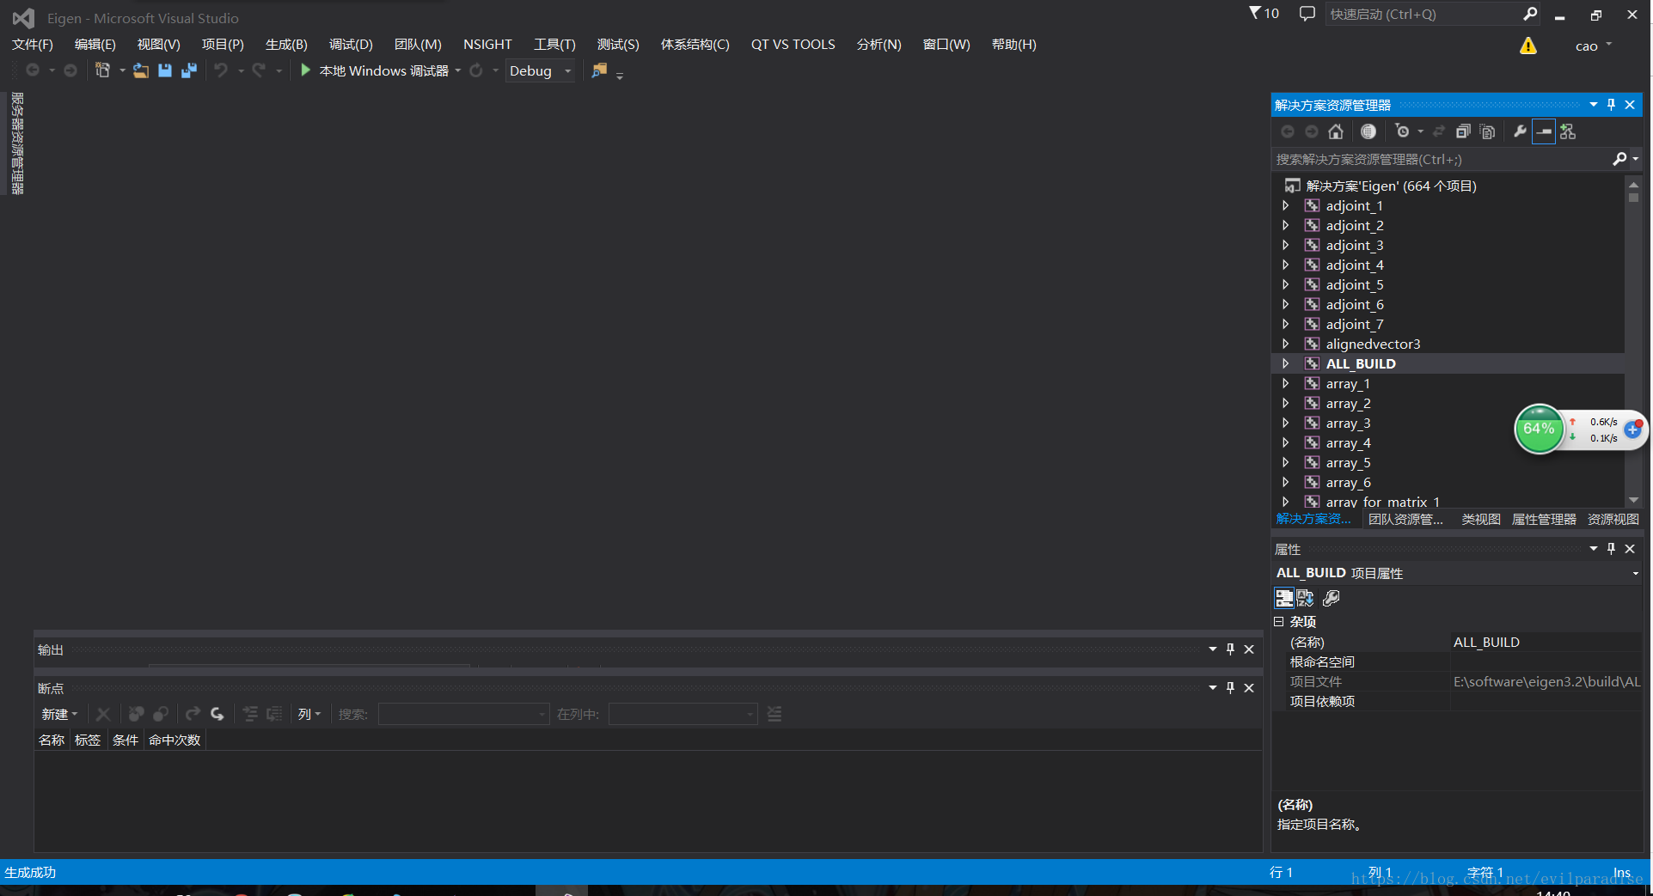Click the 名称 column header in Breakpoints

tap(52, 740)
